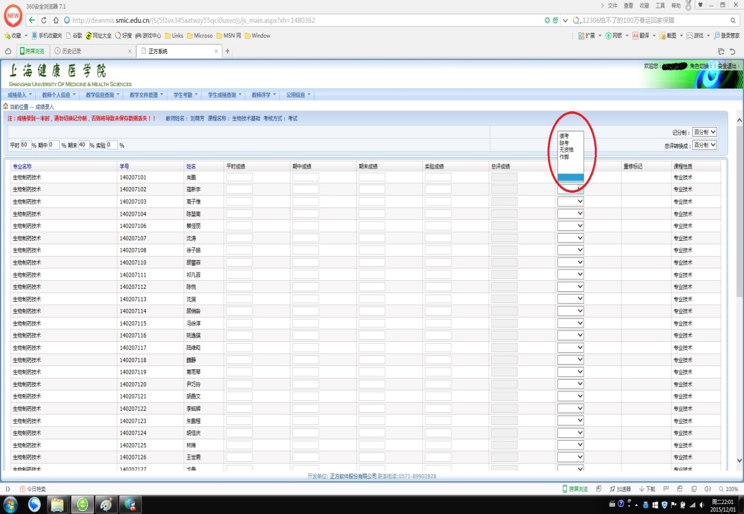The width and height of the screenshot is (744, 514).
Task: Click the restore closed tab undo icon
Action: coord(732,52)
